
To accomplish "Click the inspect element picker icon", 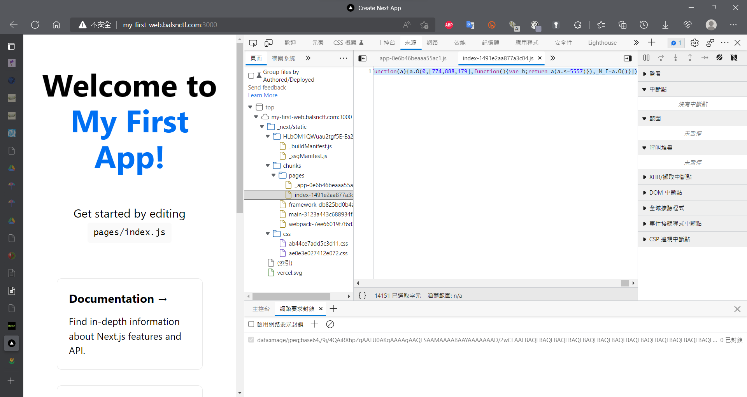I will [253, 43].
